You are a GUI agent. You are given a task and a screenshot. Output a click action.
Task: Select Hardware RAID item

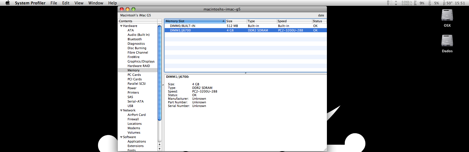point(139,66)
